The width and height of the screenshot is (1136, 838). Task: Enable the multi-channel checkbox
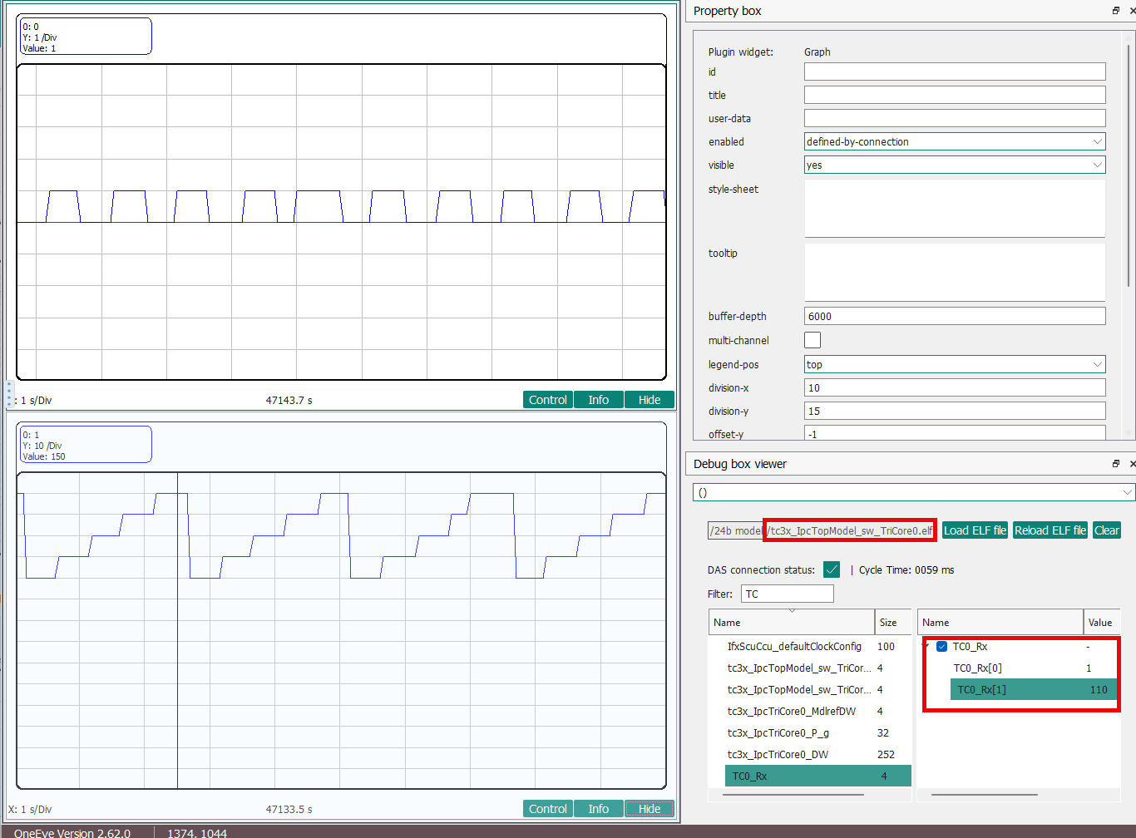pyautogui.click(x=812, y=340)
